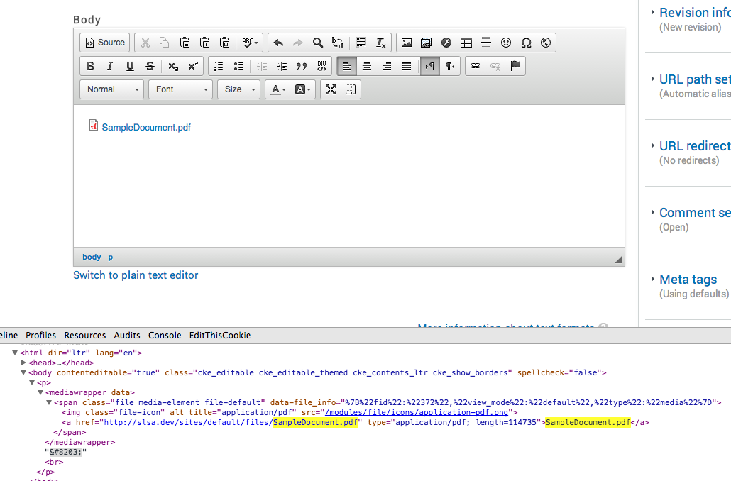Expand URL path settings section
The width and height of the screenshot is (731, 481).
[695, 79]
